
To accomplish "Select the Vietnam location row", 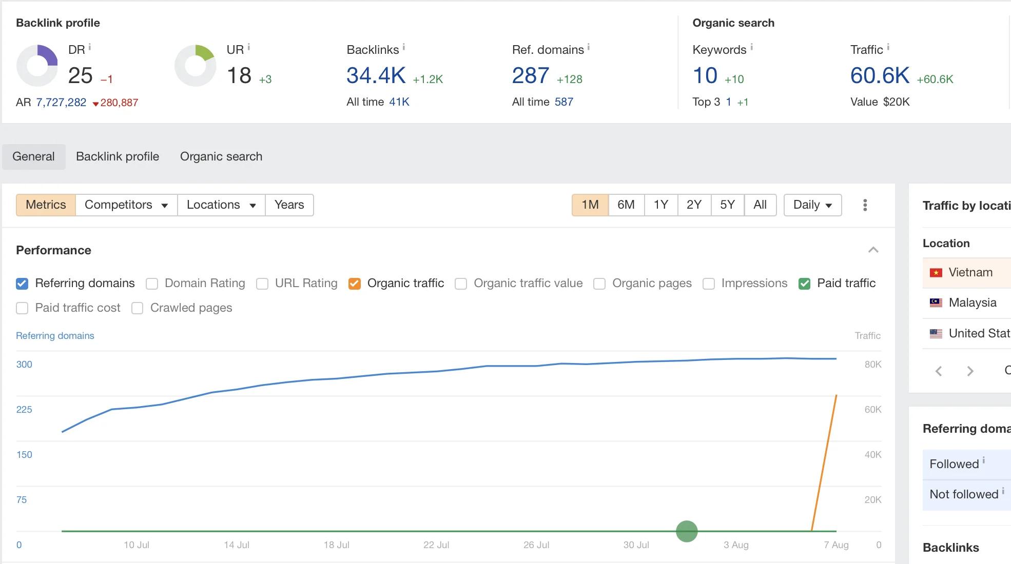I will click(967, 273).
